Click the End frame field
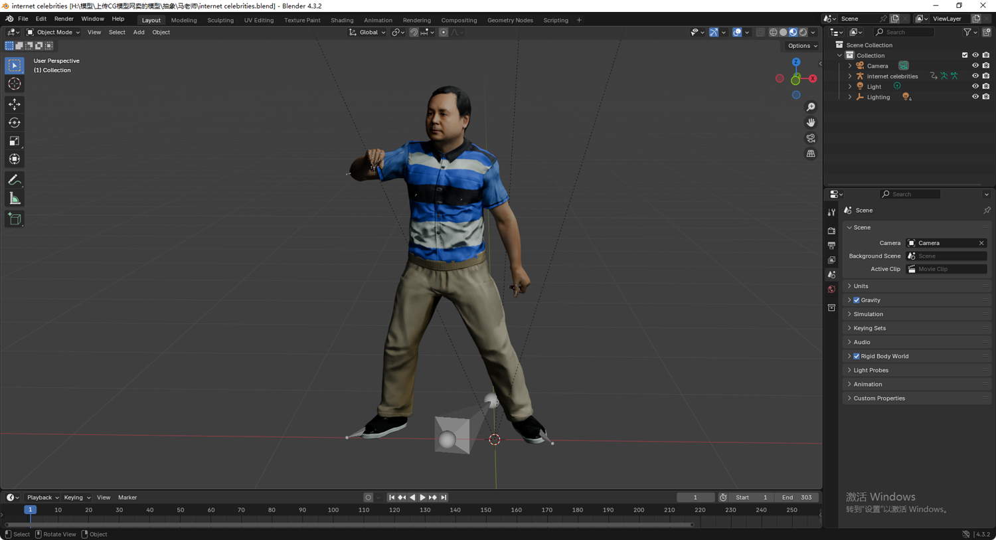The image size is (996, 540). (797, 497)
